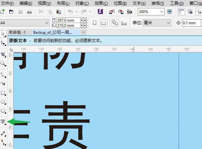
Task: Click the nudge distance field 0.1 mm
Action: [x=191, y=23]
